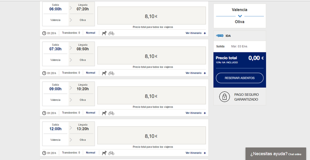Click the Normal fare label on the 09:00h trip
The image size is (310, 160).
tap(90, 113)
